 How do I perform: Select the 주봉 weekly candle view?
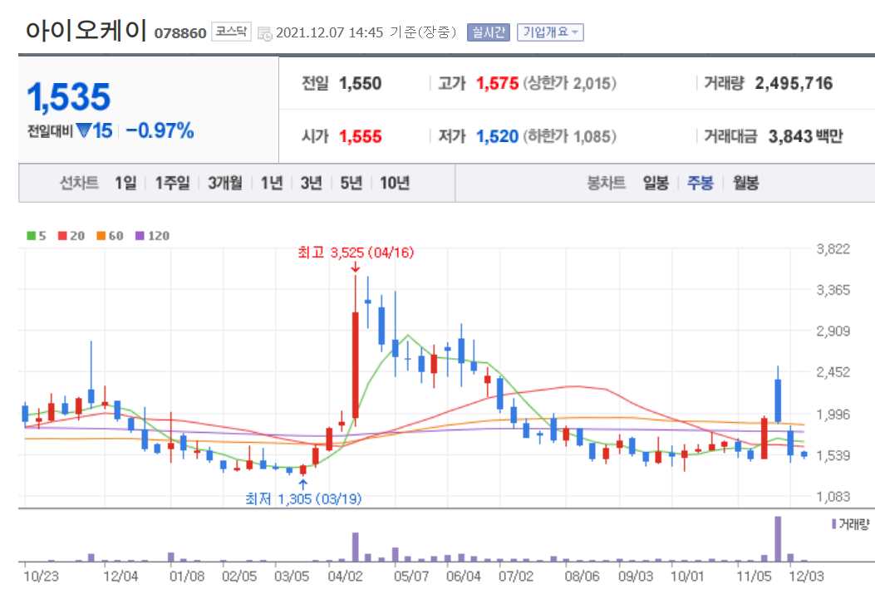tap(700, 184)
